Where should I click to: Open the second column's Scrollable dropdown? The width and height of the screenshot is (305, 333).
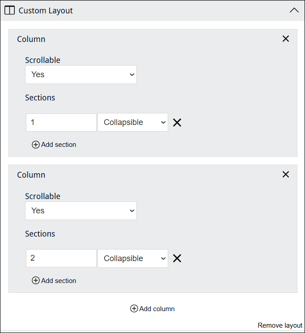tap(81, 211)
